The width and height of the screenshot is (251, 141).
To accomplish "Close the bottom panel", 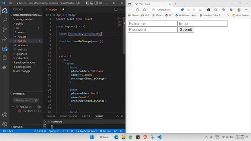I will pos(122,116).
